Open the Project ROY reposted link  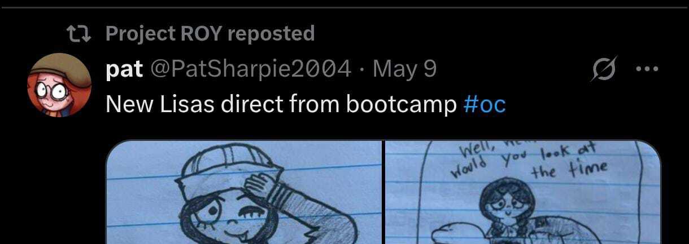(210, 34)
